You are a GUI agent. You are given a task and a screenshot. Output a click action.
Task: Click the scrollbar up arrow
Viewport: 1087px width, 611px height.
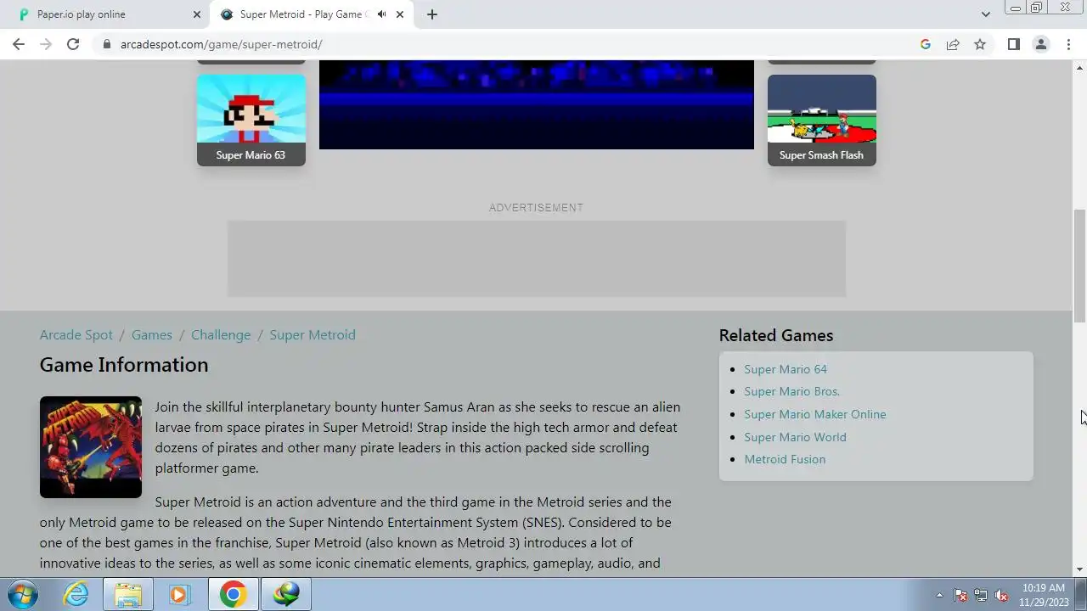[1079, 66]
